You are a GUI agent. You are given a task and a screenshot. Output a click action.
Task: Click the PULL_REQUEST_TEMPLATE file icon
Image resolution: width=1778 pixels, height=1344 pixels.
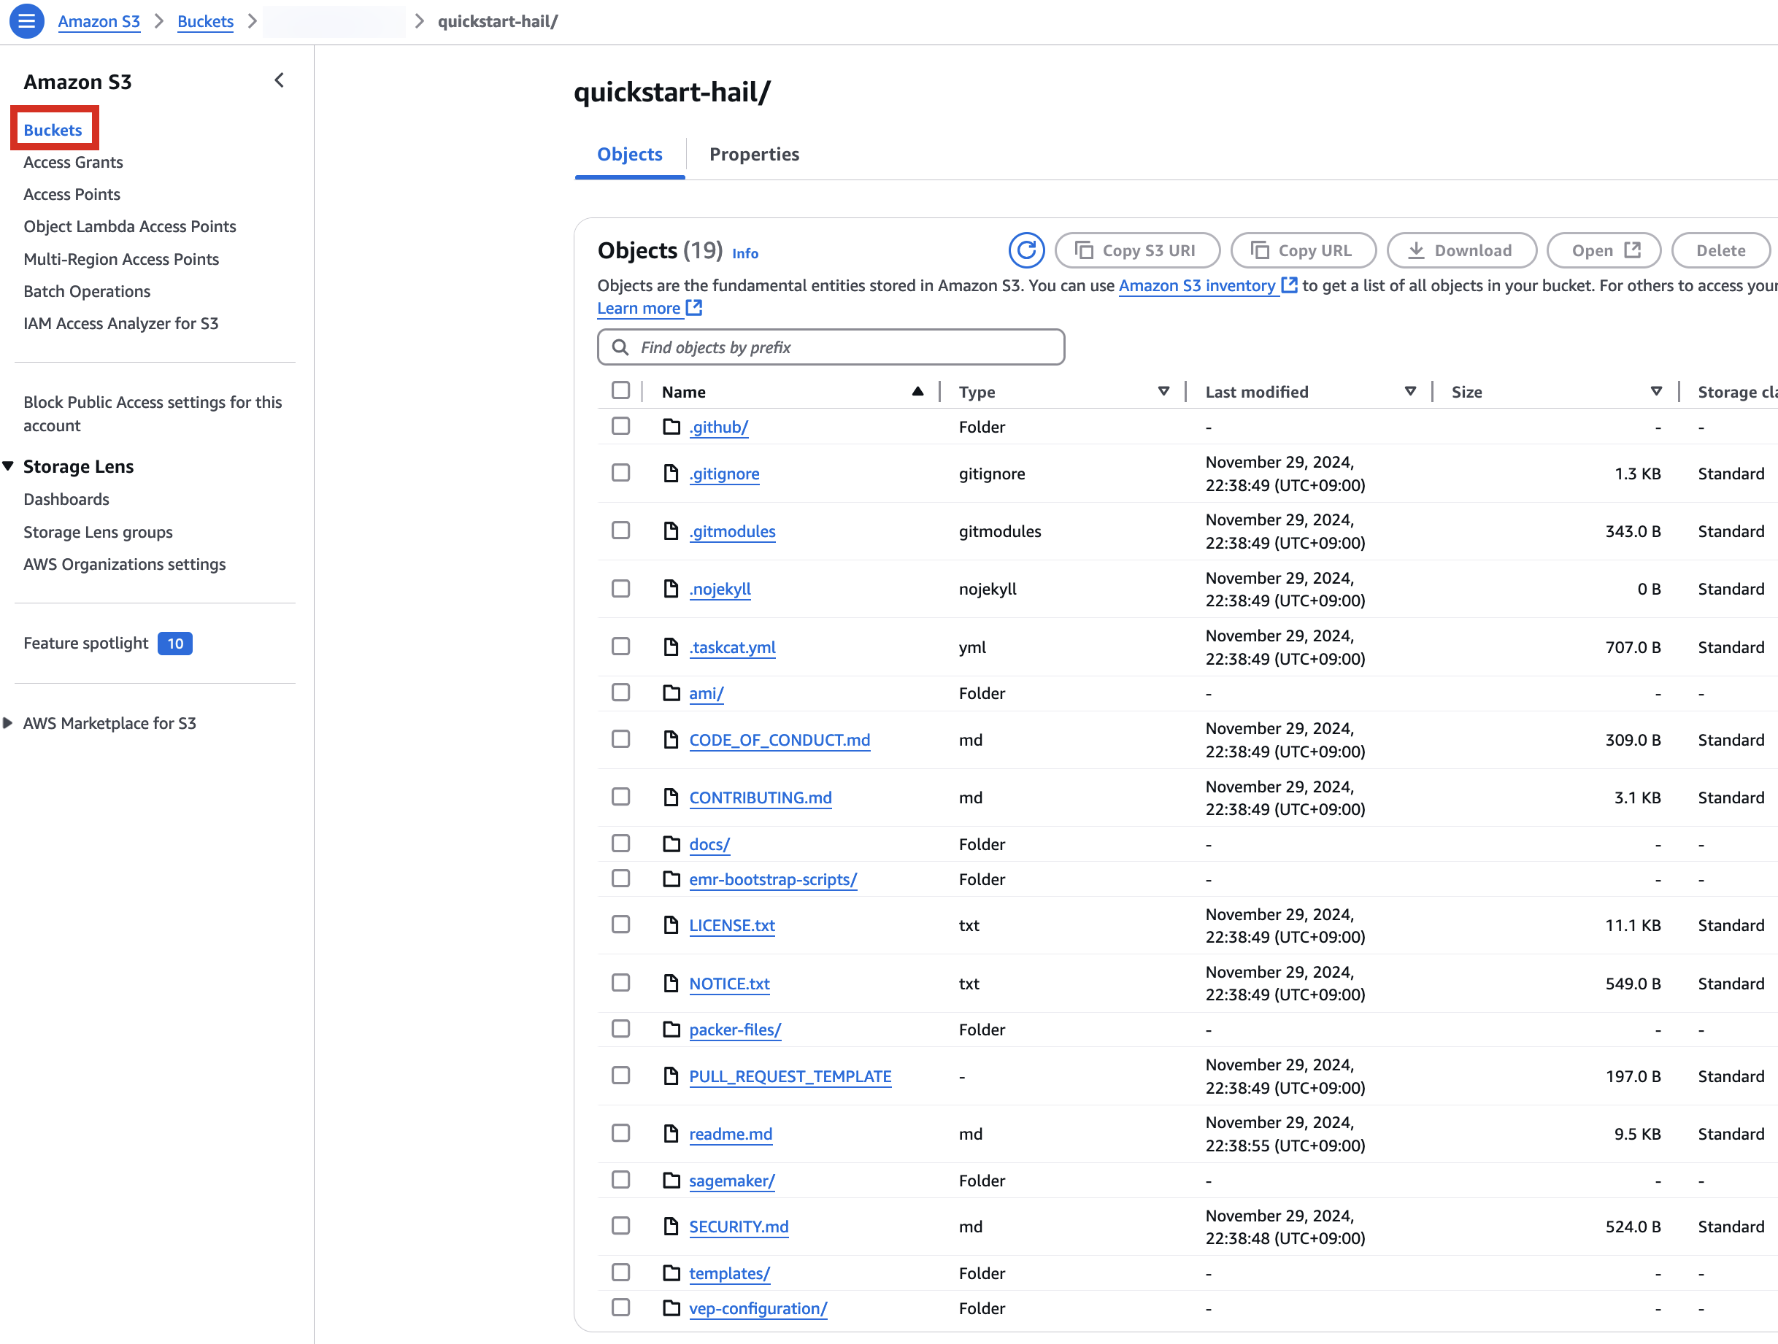click(x=671, y=1075)
